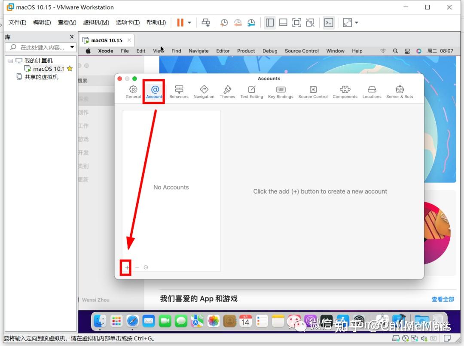Click Spotlight search icon in menu bar
464x346 pixels.
pos(395,51)
